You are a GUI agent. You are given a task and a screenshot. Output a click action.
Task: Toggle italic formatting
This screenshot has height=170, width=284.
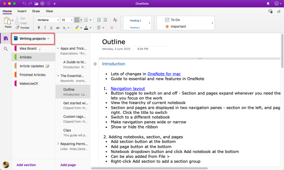click(x=45, y=28)
